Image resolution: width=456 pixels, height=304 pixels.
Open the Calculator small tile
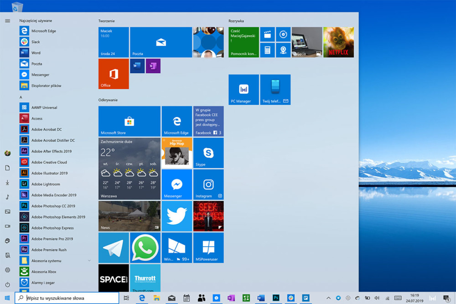click(x=268, y=50)
